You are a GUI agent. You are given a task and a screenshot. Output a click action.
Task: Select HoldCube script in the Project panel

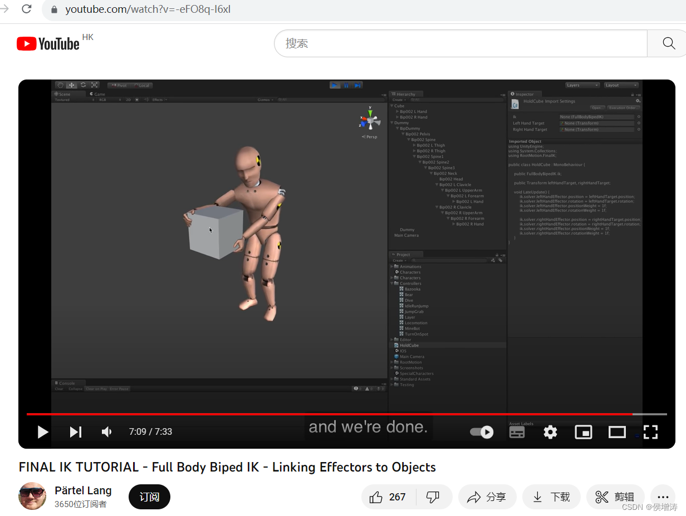pos(409,345)
